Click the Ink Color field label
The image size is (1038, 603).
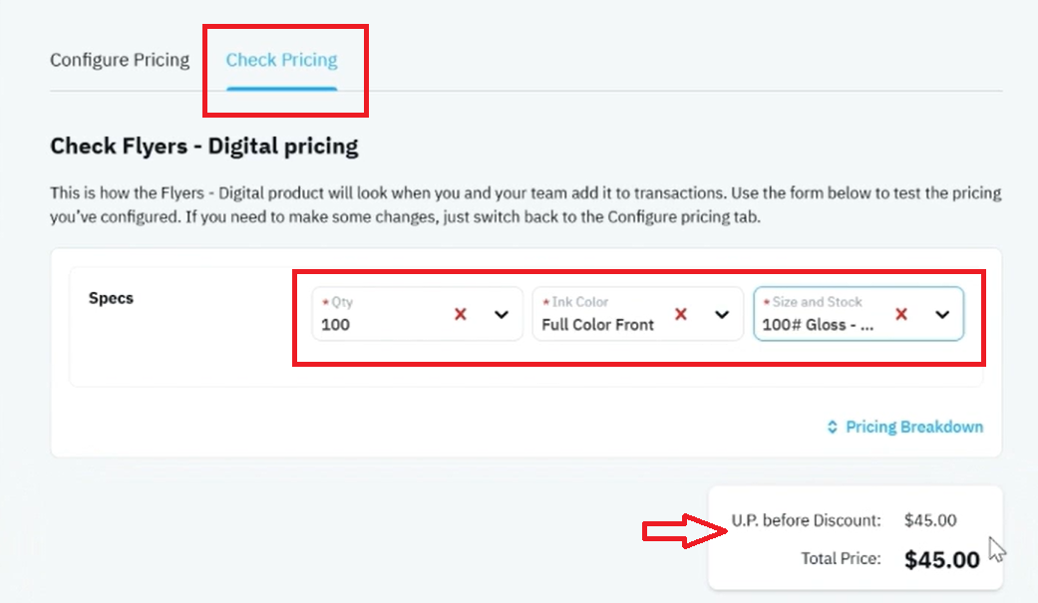coord(580,302)
